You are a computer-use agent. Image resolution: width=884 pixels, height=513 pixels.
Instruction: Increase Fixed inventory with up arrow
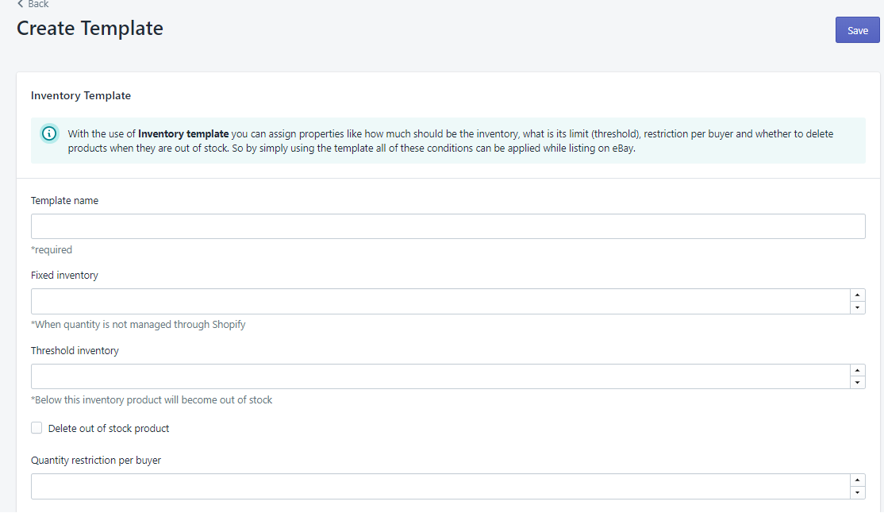[x=857, y=295]
